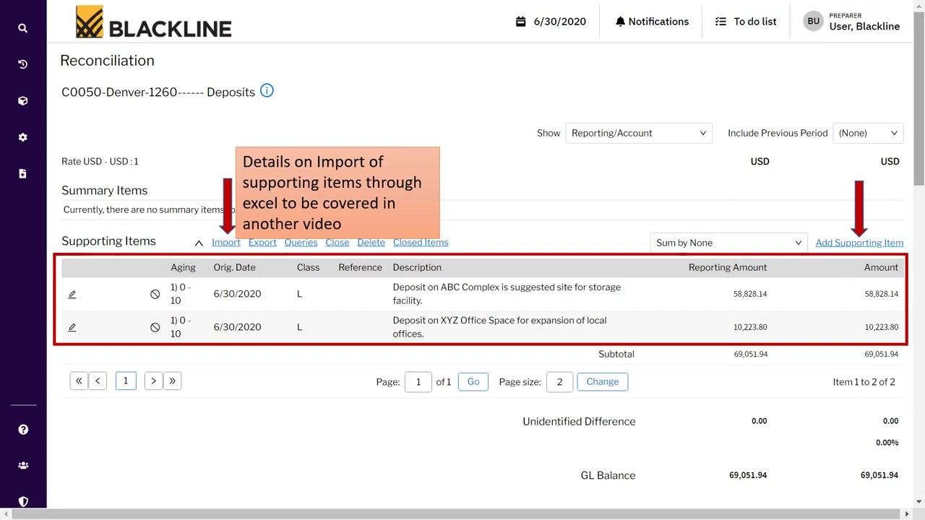Click the BlackLine logo
The width and height of the screenshot is (925, 520).
[154, 22]
